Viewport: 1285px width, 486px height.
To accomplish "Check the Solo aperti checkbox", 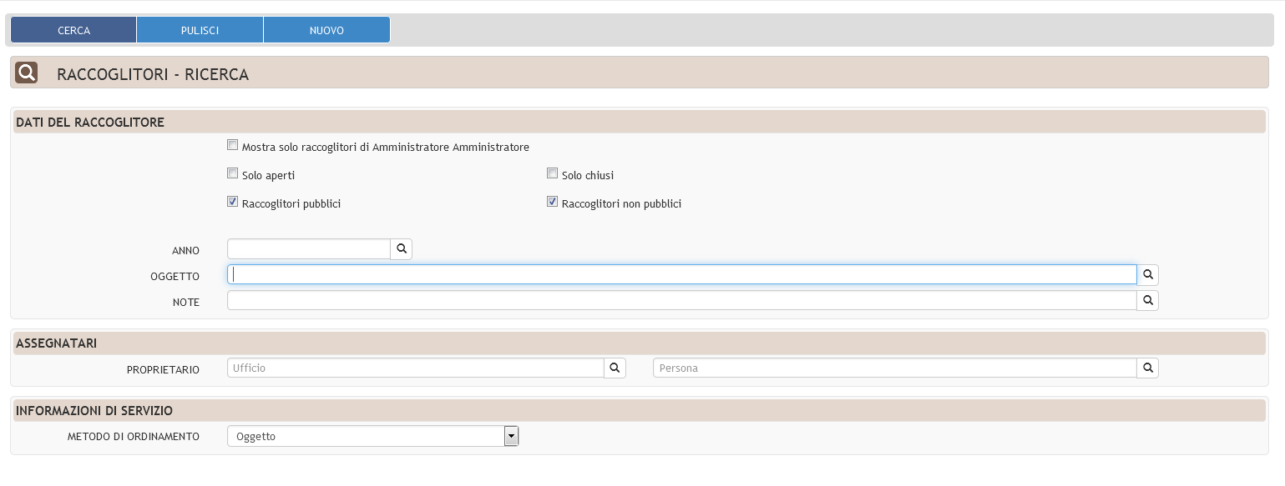I will click(x=233, y=174).
